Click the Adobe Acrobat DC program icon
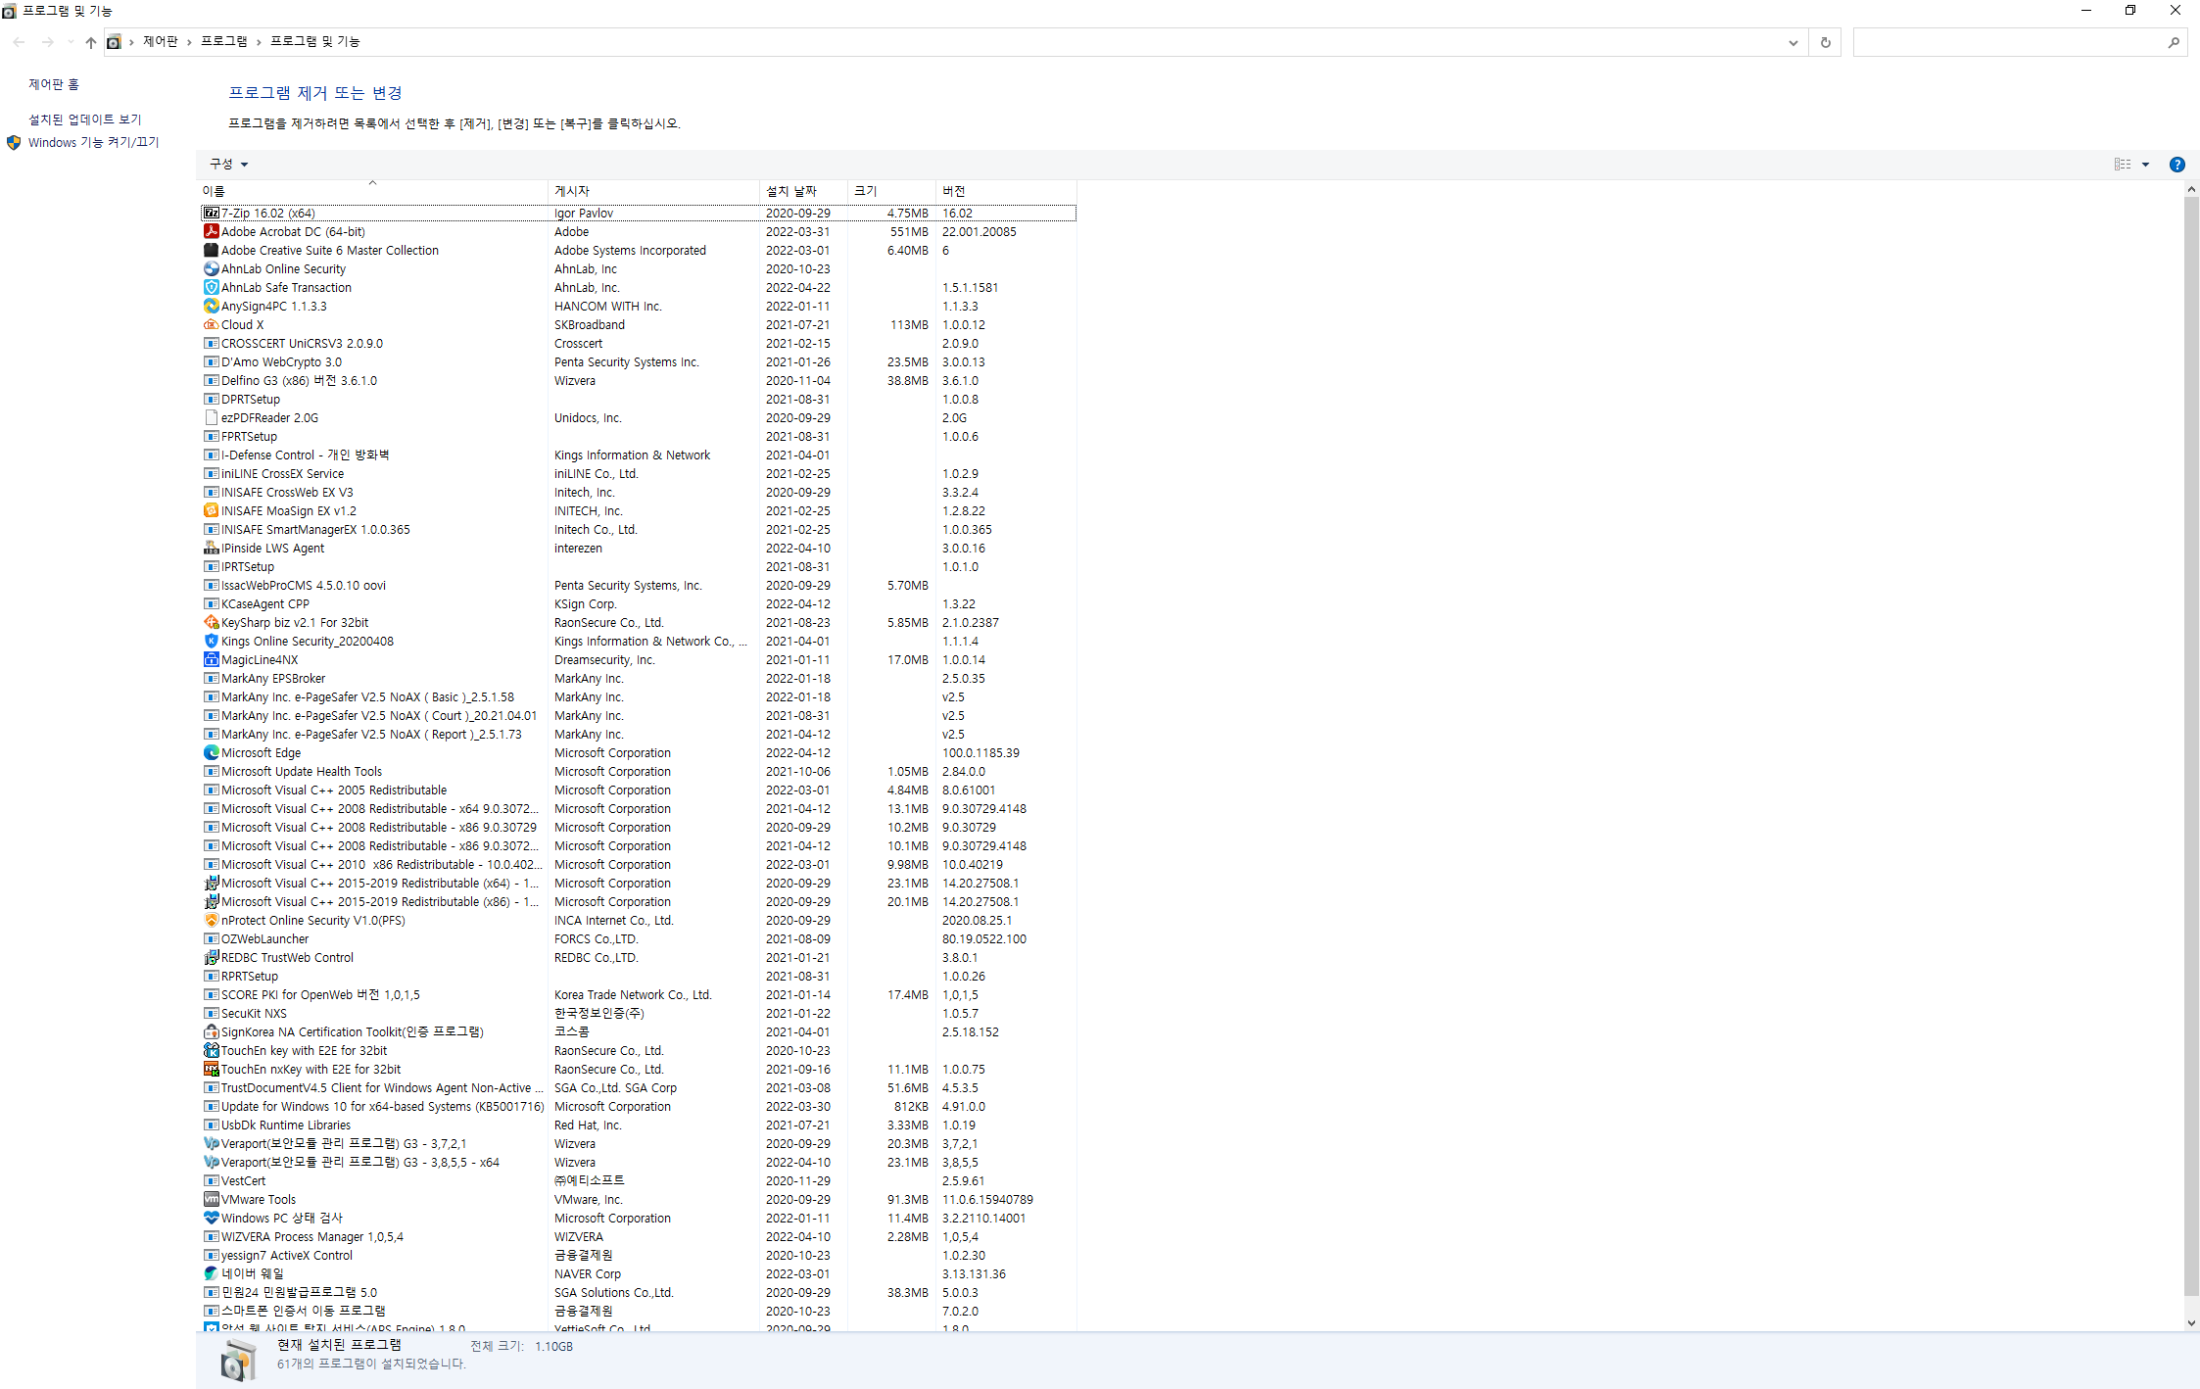This screenshot has width=2200, height=1389. coord(211,231)
